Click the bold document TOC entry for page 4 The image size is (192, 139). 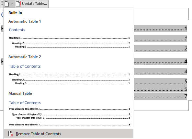160,61
